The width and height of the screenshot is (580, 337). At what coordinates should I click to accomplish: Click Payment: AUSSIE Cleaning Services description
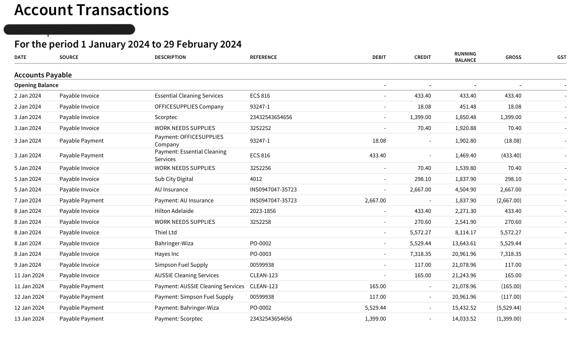point(199,287)
